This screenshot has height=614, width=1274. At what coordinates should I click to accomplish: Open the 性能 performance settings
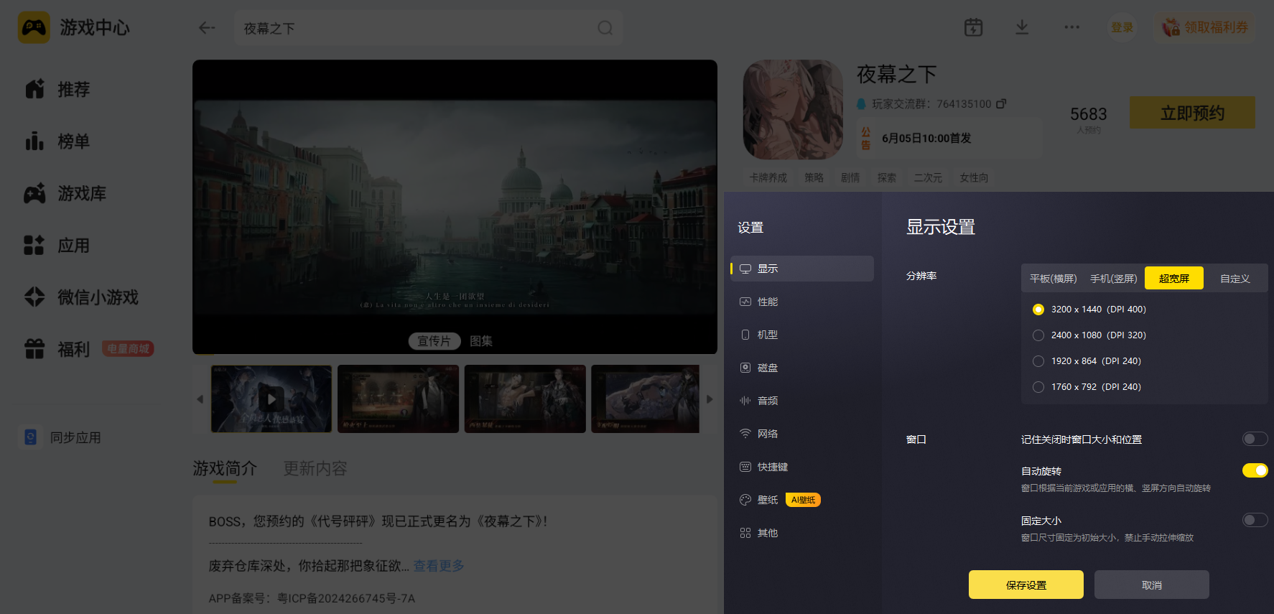(x=801, y=302)
